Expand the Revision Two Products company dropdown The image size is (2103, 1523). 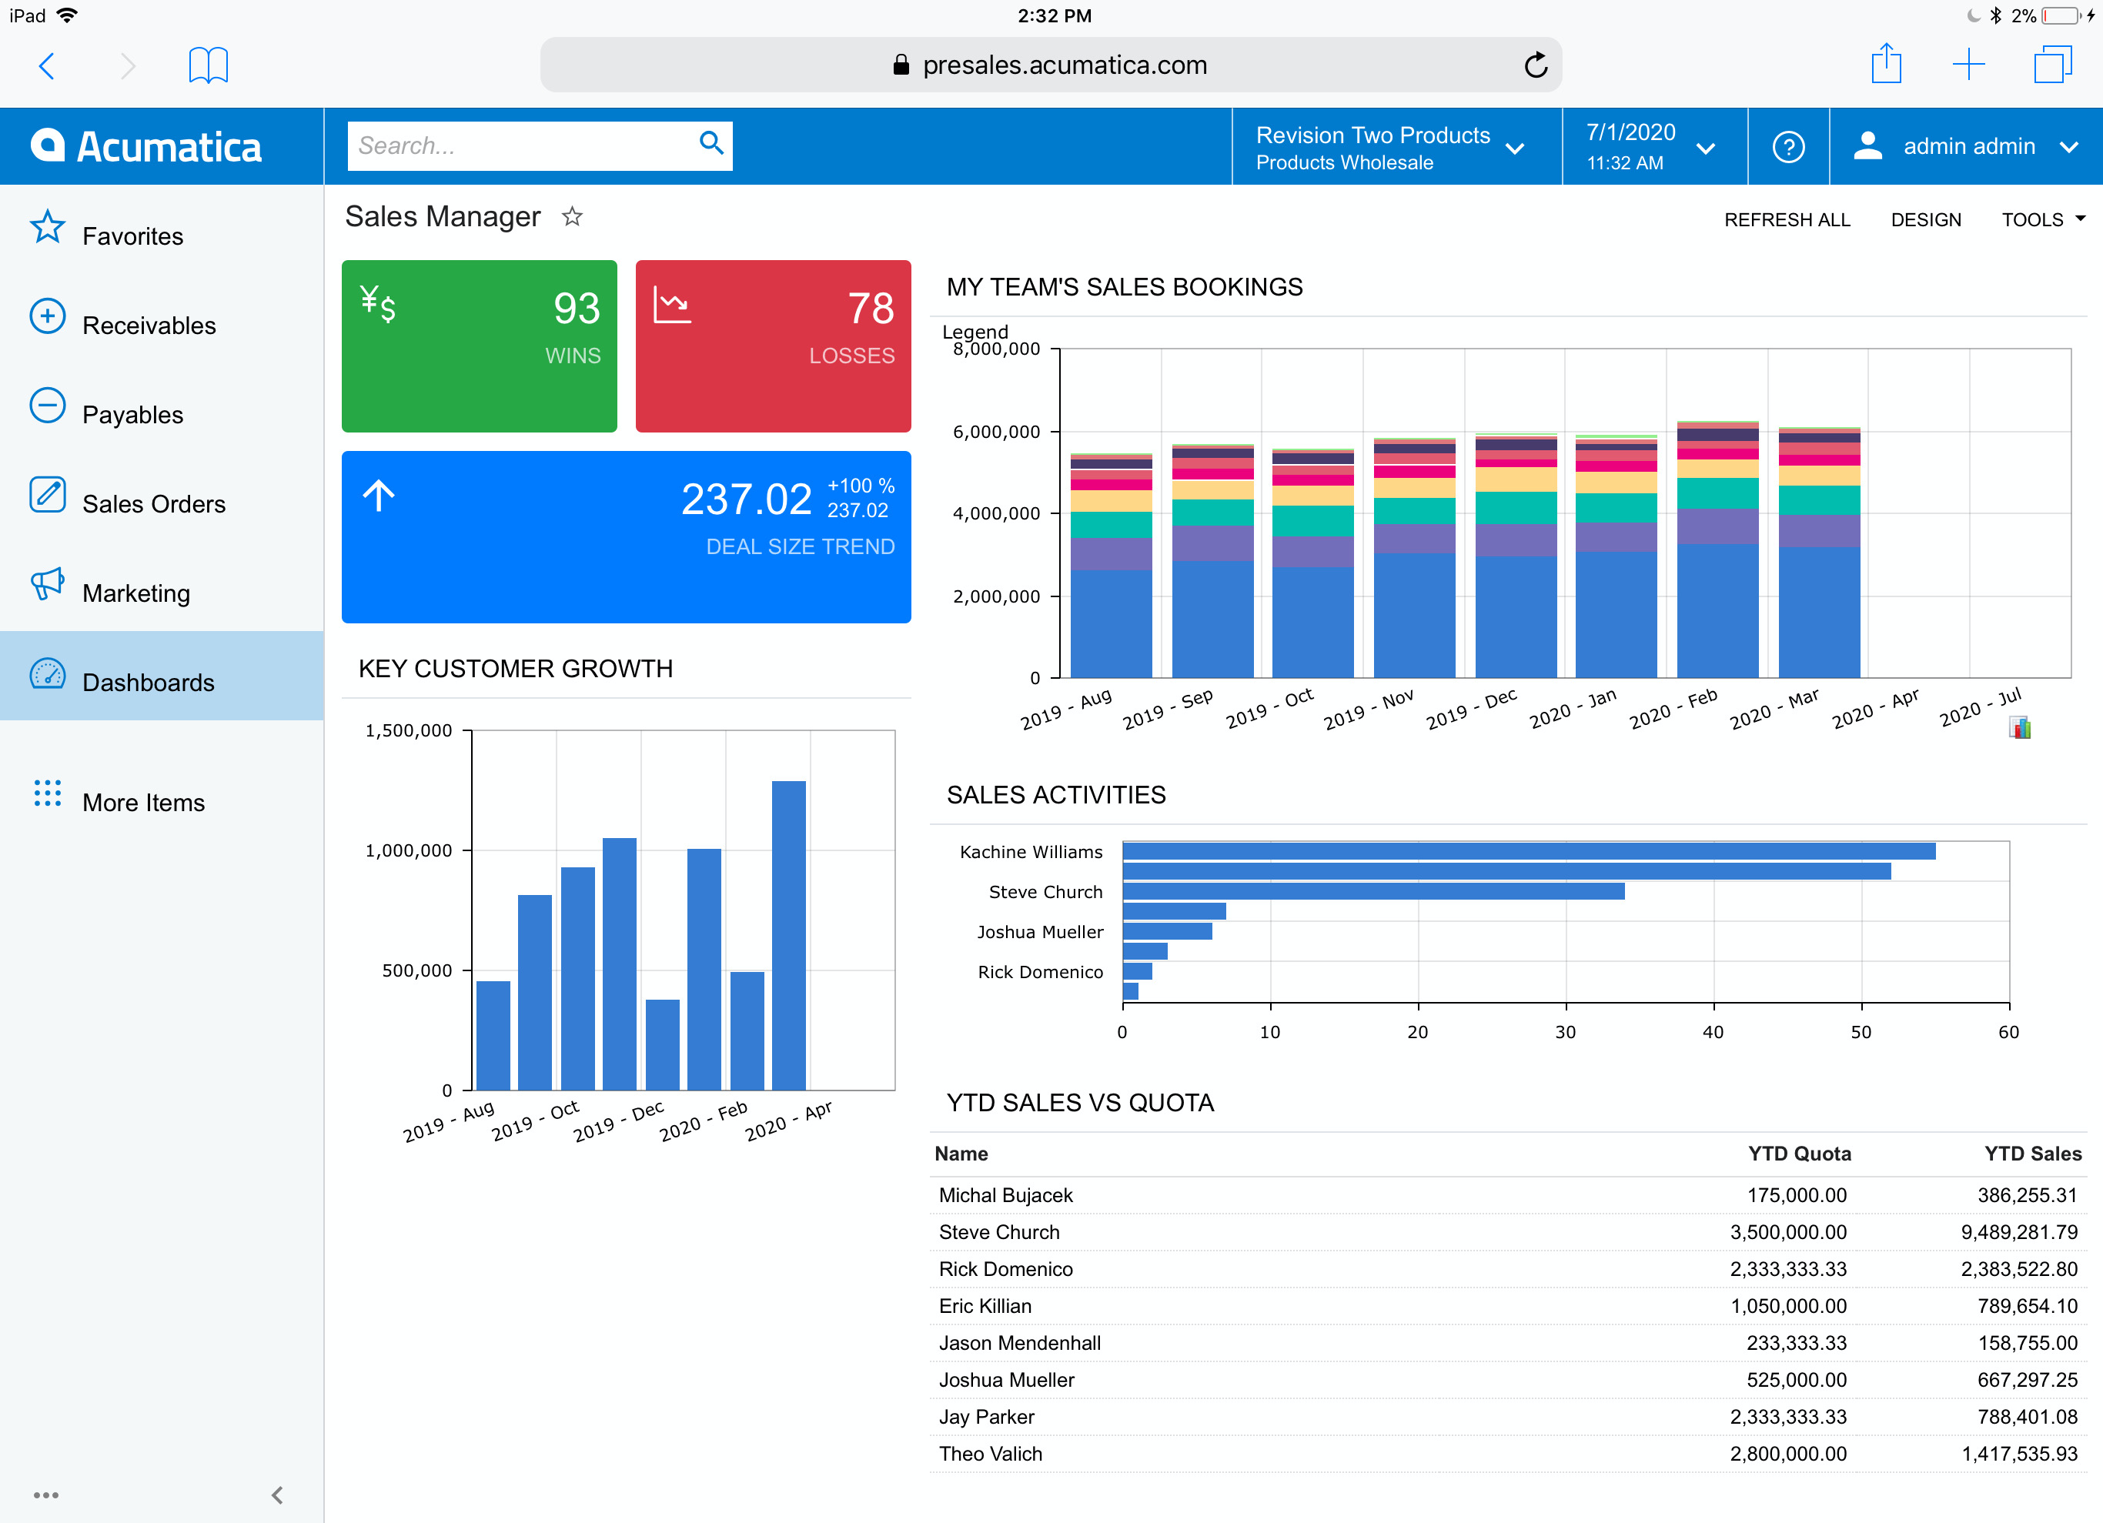1515,149
